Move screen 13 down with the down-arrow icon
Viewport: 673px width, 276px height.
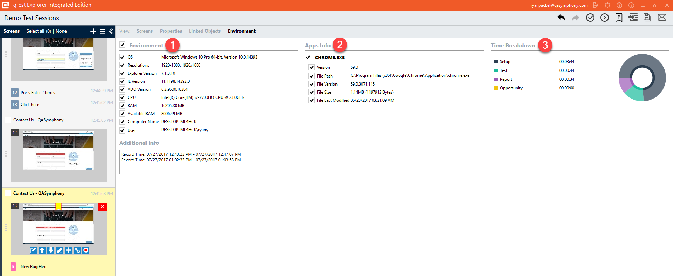click(51, 250)
